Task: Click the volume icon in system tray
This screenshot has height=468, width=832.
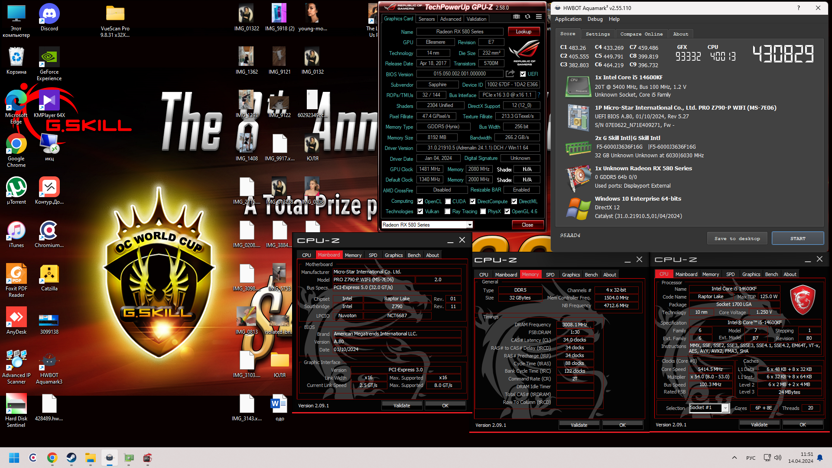Action: 778,458
